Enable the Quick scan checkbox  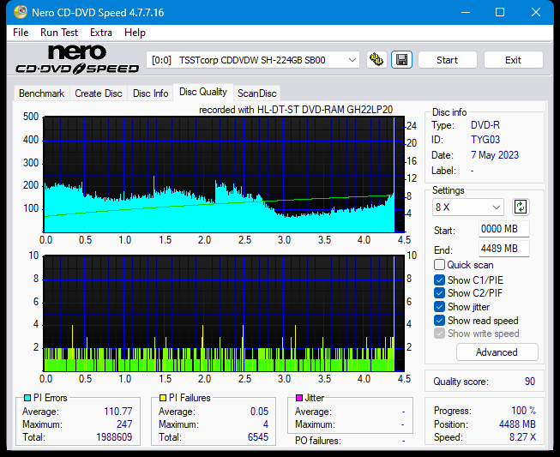(440, 265)
